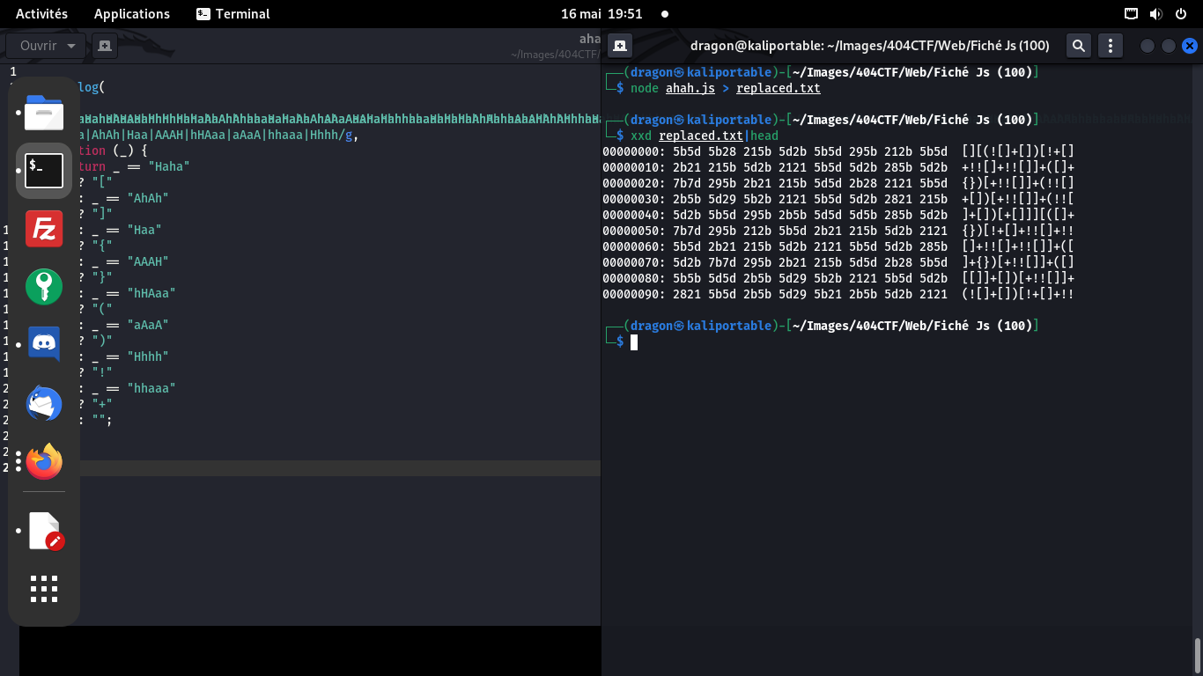The height and width of the screenshot is (676, 1203).
Task: Open the clock showing 16 mai 19:51
Action: tap(601, 14)
